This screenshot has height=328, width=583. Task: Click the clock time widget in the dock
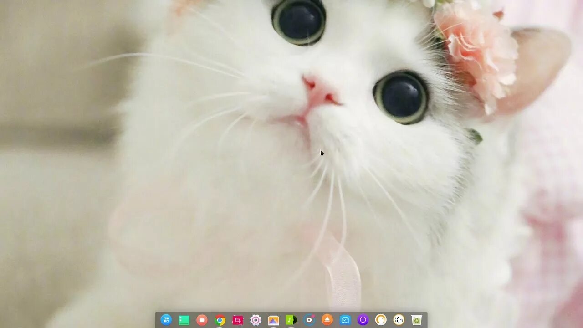point(399,320)
